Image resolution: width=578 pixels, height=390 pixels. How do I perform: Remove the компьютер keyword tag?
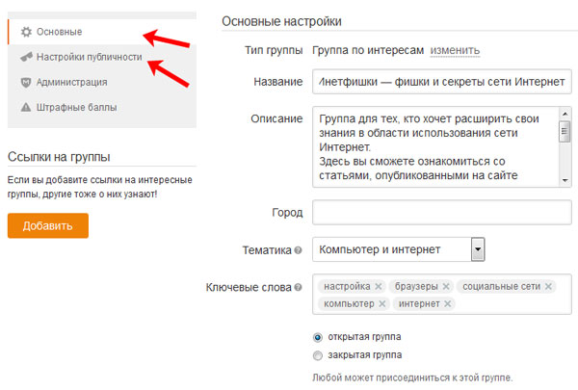coord(382,303)
